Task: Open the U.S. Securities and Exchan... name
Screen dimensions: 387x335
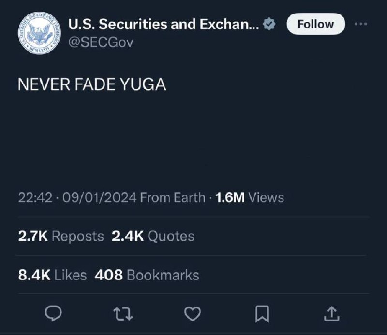Action: pos(164,24)
